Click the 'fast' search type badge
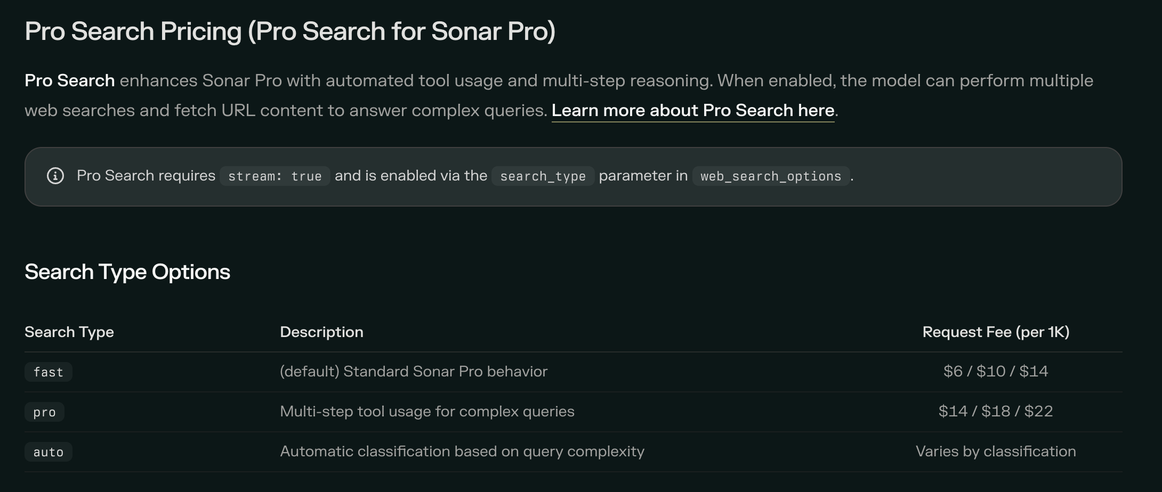Viewport: 1162px width, 492px height. (49, 372)
